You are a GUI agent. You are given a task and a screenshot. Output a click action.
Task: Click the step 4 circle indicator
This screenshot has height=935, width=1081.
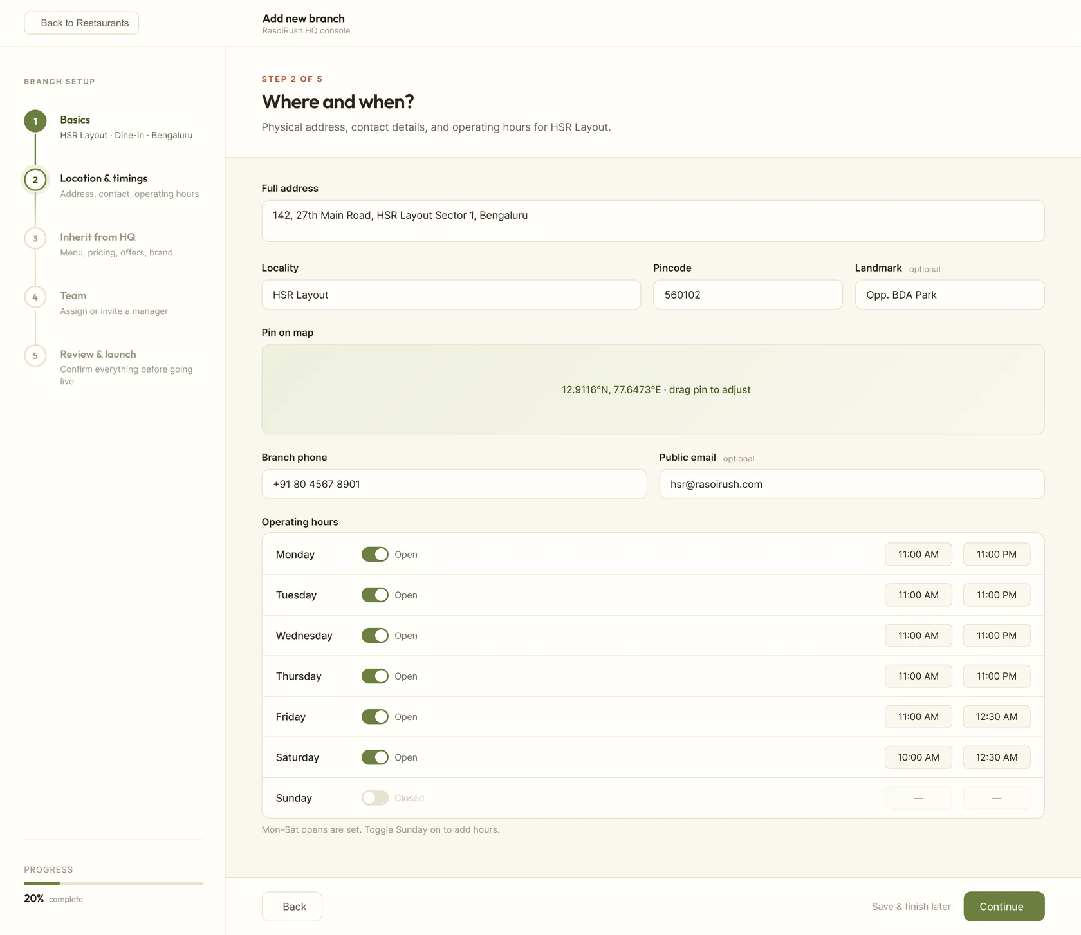point(35,297)
